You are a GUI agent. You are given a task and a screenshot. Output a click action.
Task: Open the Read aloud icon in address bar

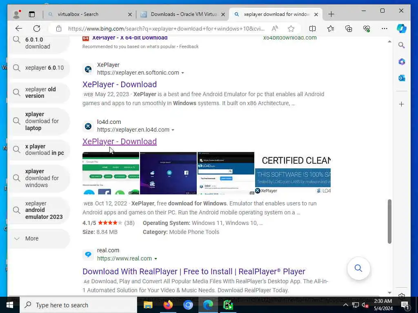[x=275, y=29]
